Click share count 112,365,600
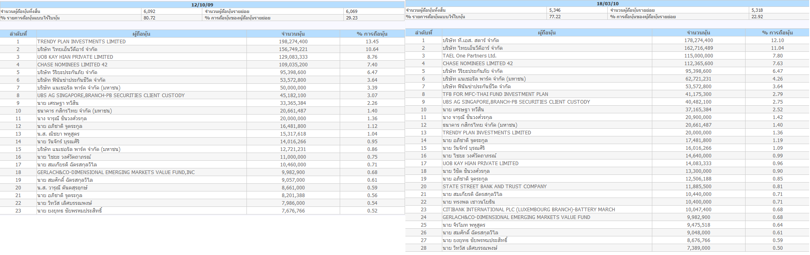Viewport: 810px width, 255px height. tap(699, 64)
